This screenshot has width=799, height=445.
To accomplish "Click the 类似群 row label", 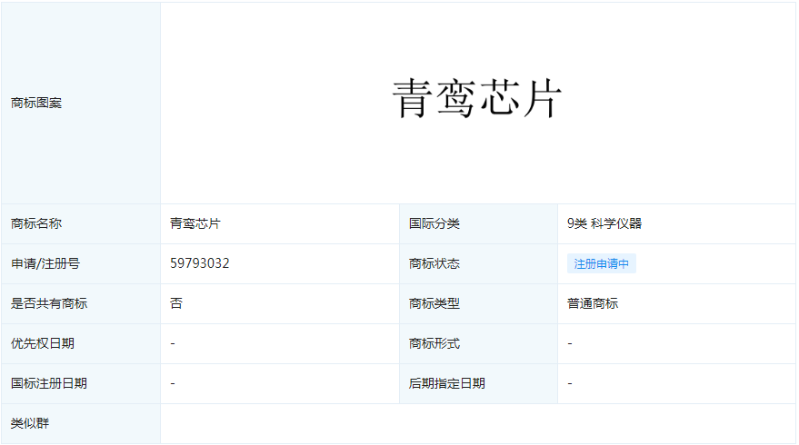I will click(30, 423).
